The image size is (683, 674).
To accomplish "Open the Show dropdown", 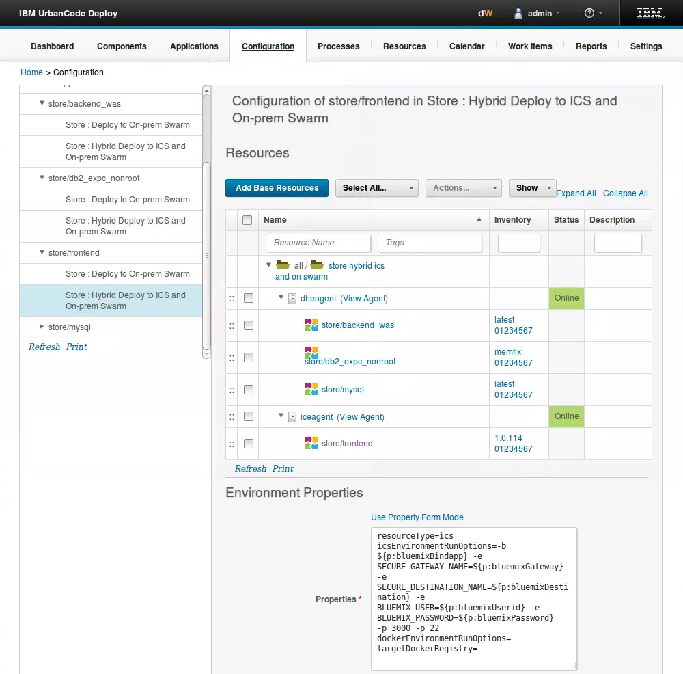I will click(x=532, y=188).
